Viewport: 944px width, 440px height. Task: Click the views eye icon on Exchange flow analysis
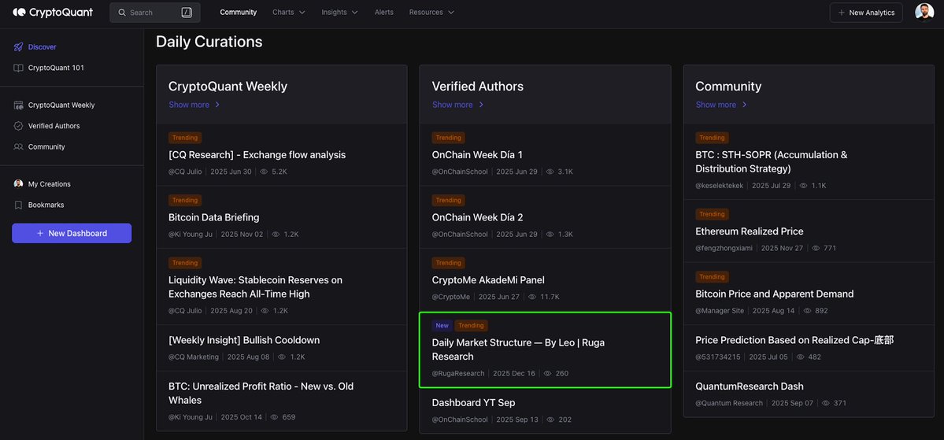(264, 172)
